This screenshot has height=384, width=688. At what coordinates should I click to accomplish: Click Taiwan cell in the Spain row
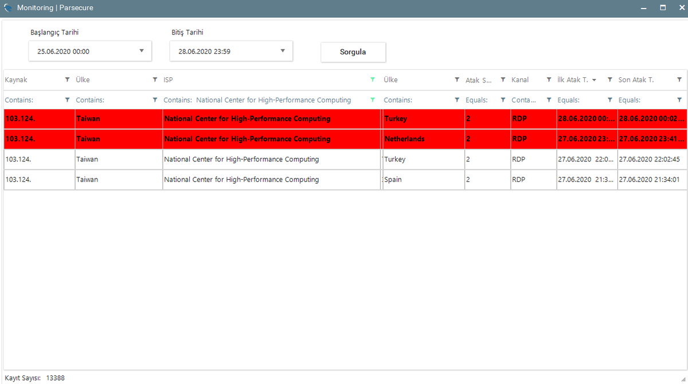[119, 180]
